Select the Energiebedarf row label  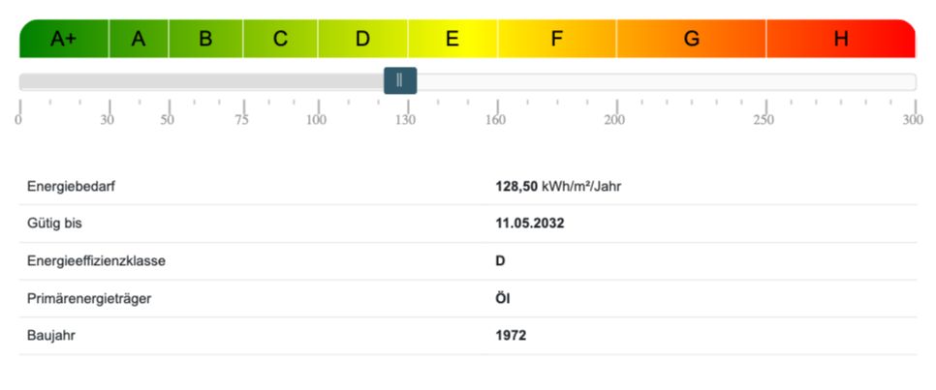71,187
